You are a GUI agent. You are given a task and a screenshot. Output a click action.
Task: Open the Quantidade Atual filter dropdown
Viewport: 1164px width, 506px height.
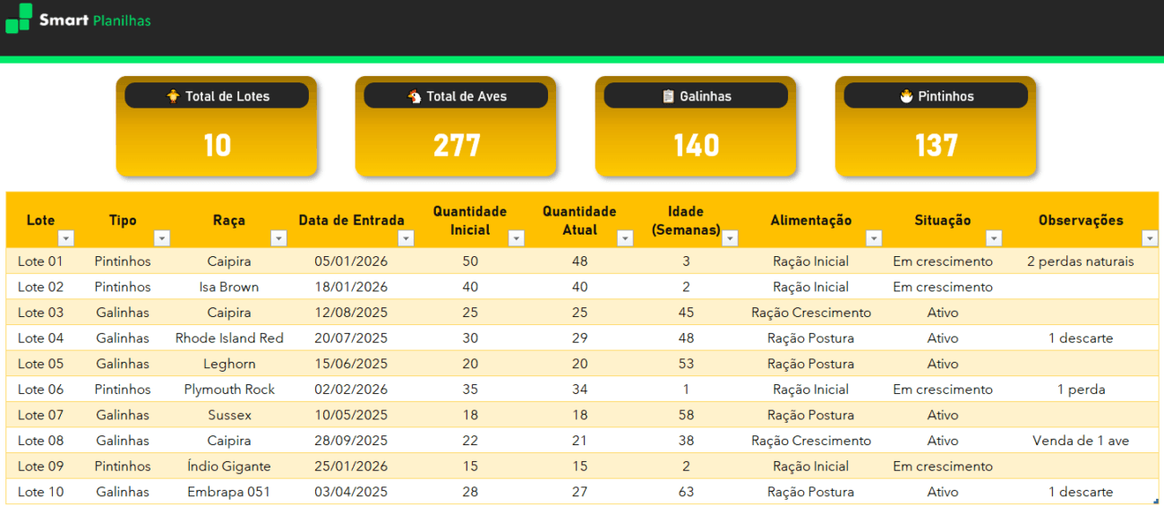(x=626, y=238)
